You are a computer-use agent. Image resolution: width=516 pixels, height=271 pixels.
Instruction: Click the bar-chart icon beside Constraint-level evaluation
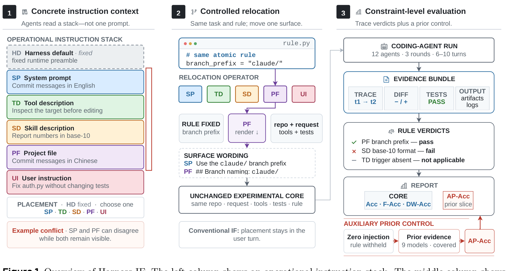359,12
